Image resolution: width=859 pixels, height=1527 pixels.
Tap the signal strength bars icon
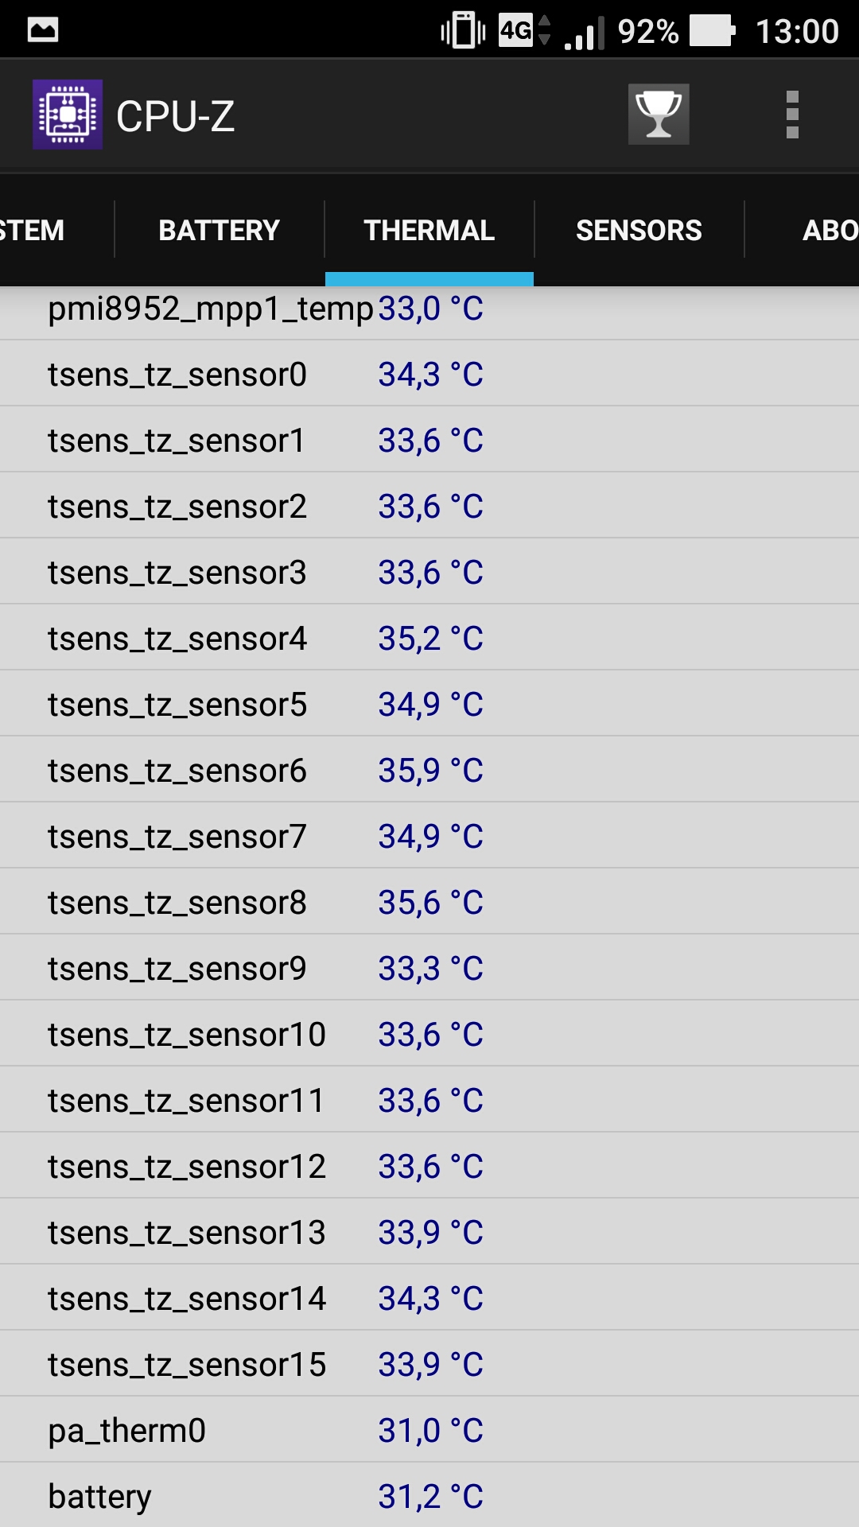[x=585, y=33]
